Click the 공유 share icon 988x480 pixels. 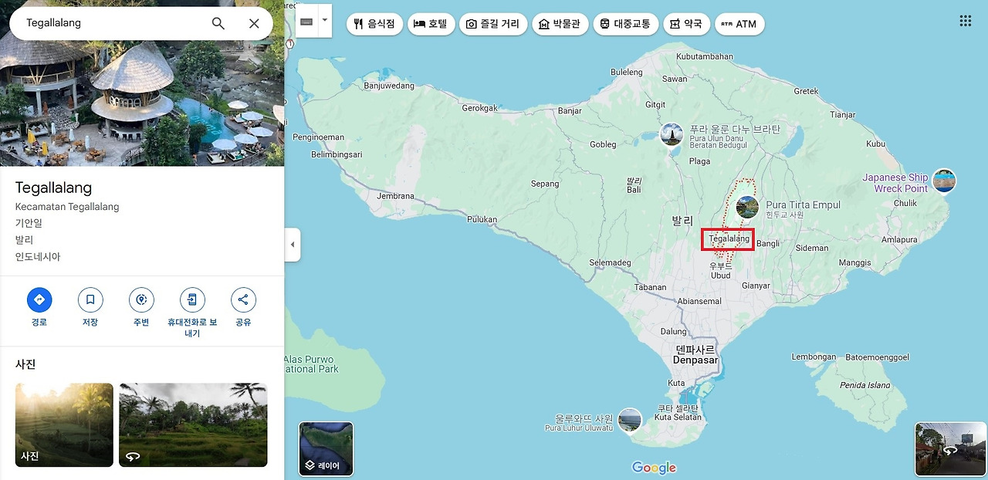click(x=243, y=300)
